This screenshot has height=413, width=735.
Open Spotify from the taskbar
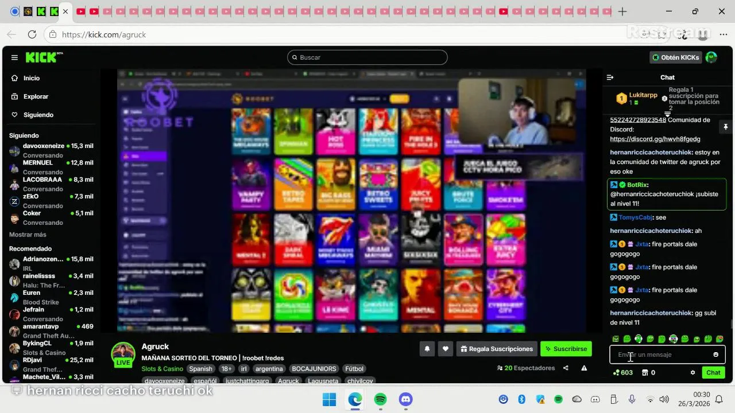380,399
